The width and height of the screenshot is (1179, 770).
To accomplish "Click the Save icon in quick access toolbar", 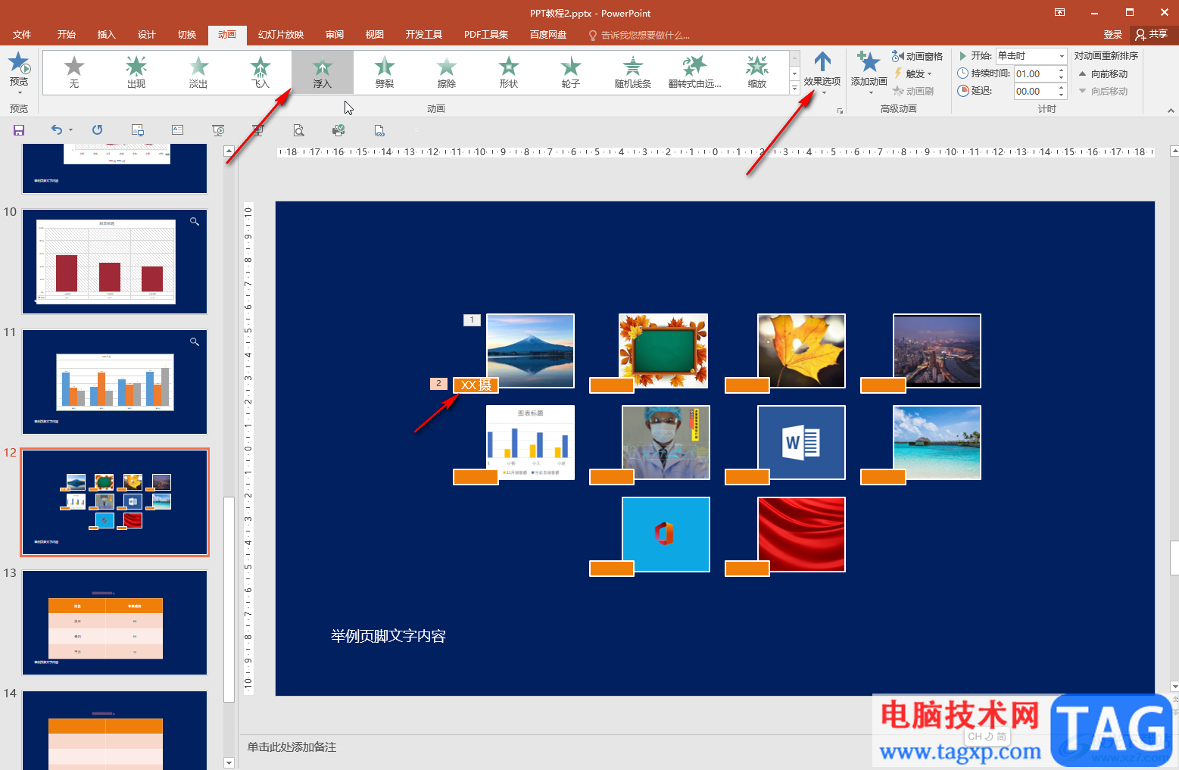I will point(19,130).
